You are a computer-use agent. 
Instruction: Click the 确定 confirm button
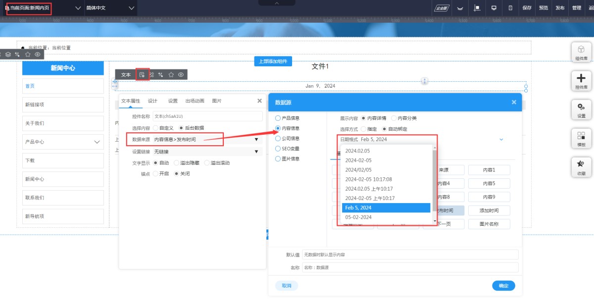point(503,286)
